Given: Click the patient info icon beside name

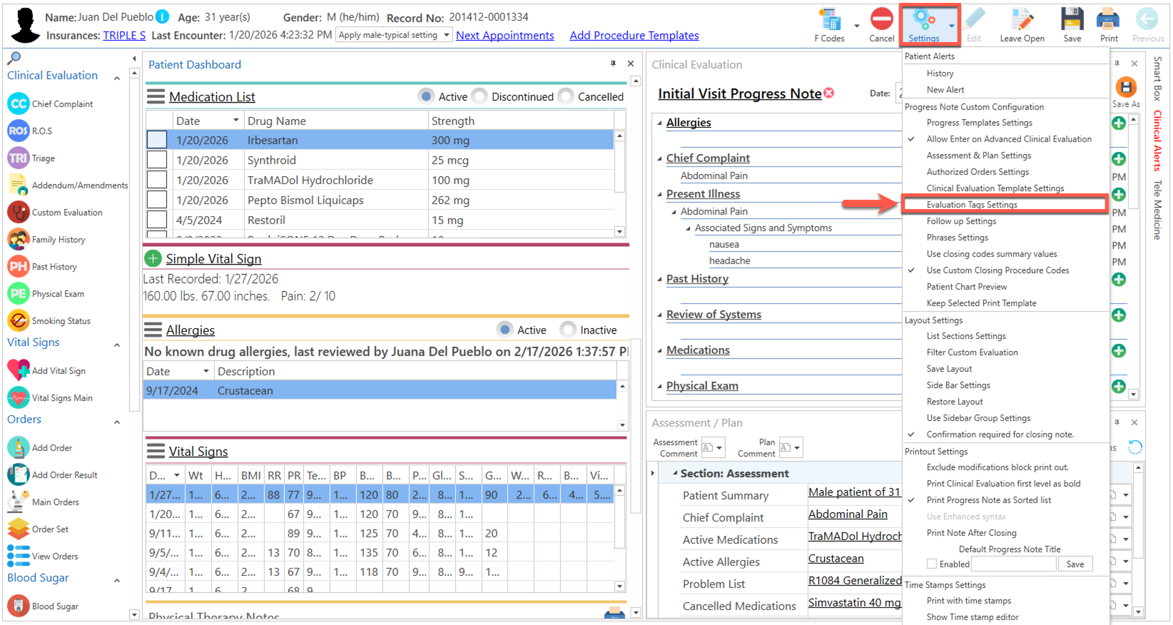Looking at the screenshot, I should [x=163, y=17].
